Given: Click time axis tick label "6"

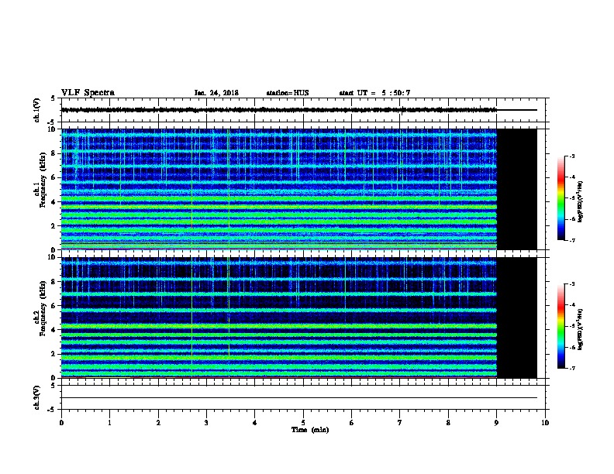Looking at the screenshot, I should (x=351, y=423).
